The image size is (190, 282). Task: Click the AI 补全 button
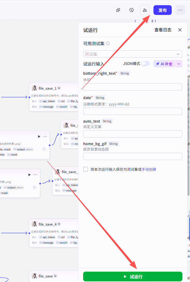pyautogui.click(x=164, y=64)
